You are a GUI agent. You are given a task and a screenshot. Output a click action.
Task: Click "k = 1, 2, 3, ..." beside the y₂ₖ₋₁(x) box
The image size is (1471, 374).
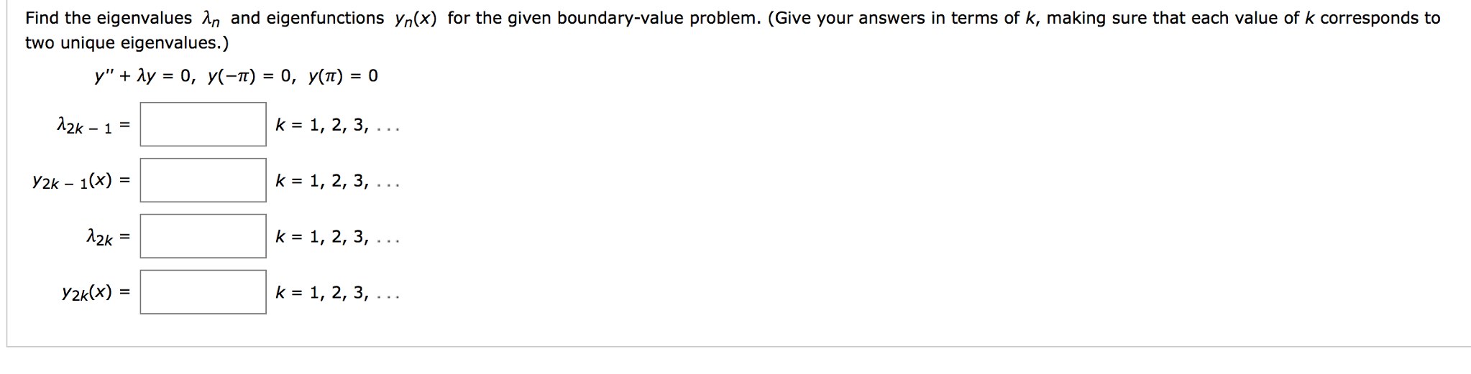coord(337,181)
